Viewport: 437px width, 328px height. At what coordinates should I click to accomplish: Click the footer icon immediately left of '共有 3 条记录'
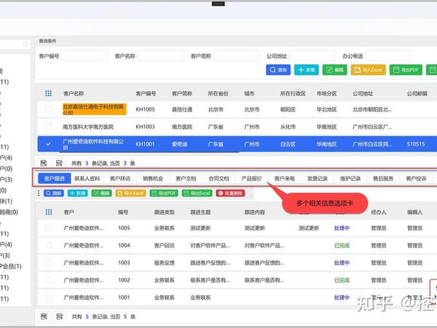pyautogui.click(x=60, y=163)
